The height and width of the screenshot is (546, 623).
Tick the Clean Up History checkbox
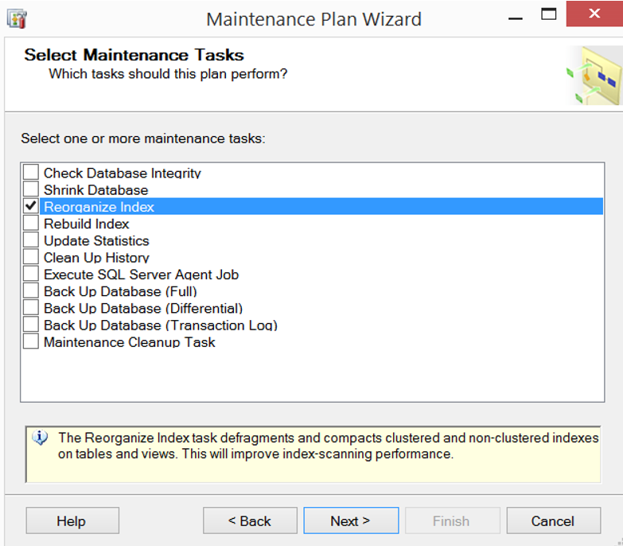point(30,257)
